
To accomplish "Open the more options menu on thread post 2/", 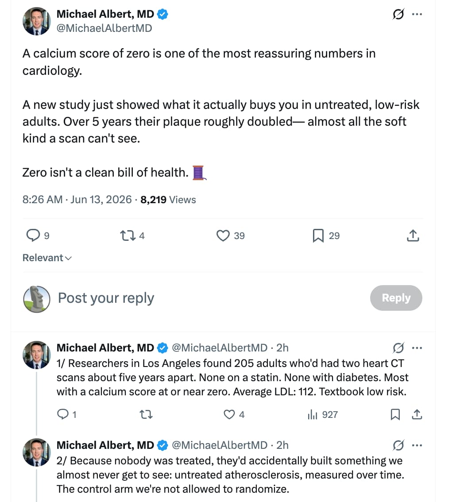I will [417, 445].
